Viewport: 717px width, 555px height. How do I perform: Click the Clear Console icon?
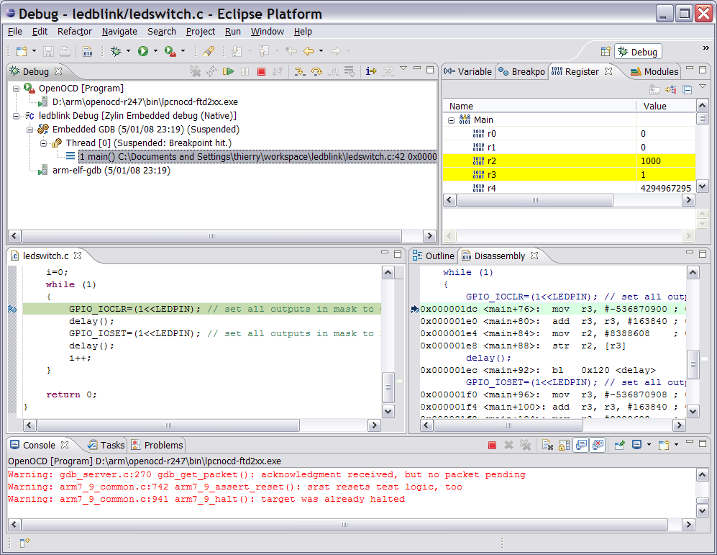tap(547, 445)
